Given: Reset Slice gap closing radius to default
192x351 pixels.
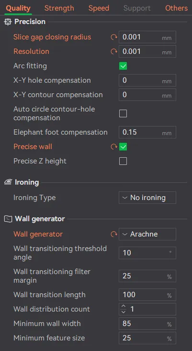Looking at the screenshot, I should [x=114, y=37].
